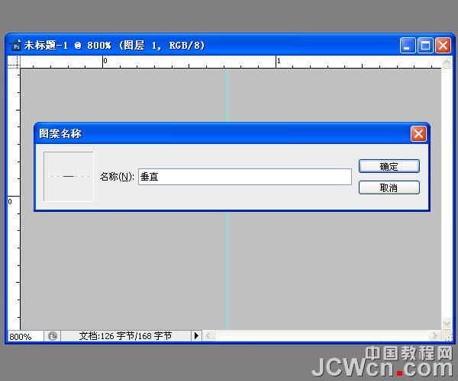Image resolution: width=458 pixels, height=381 pixels.
Task: Click the 名称 text field containing 垂直
Action: (245, 177)
